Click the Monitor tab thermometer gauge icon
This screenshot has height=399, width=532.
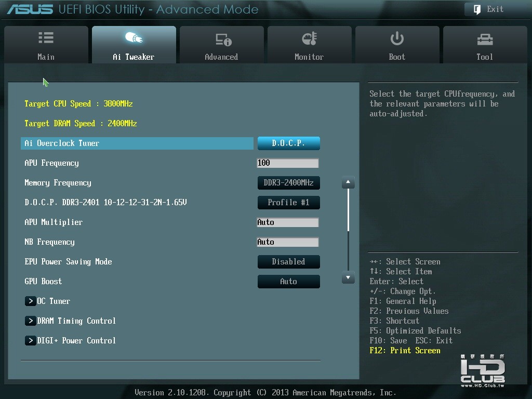click(x=310, y=38)
